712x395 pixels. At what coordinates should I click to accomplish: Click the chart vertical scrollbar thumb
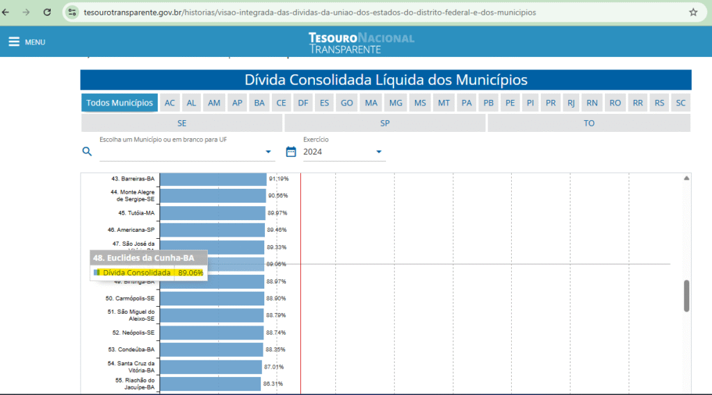point(686,296)
